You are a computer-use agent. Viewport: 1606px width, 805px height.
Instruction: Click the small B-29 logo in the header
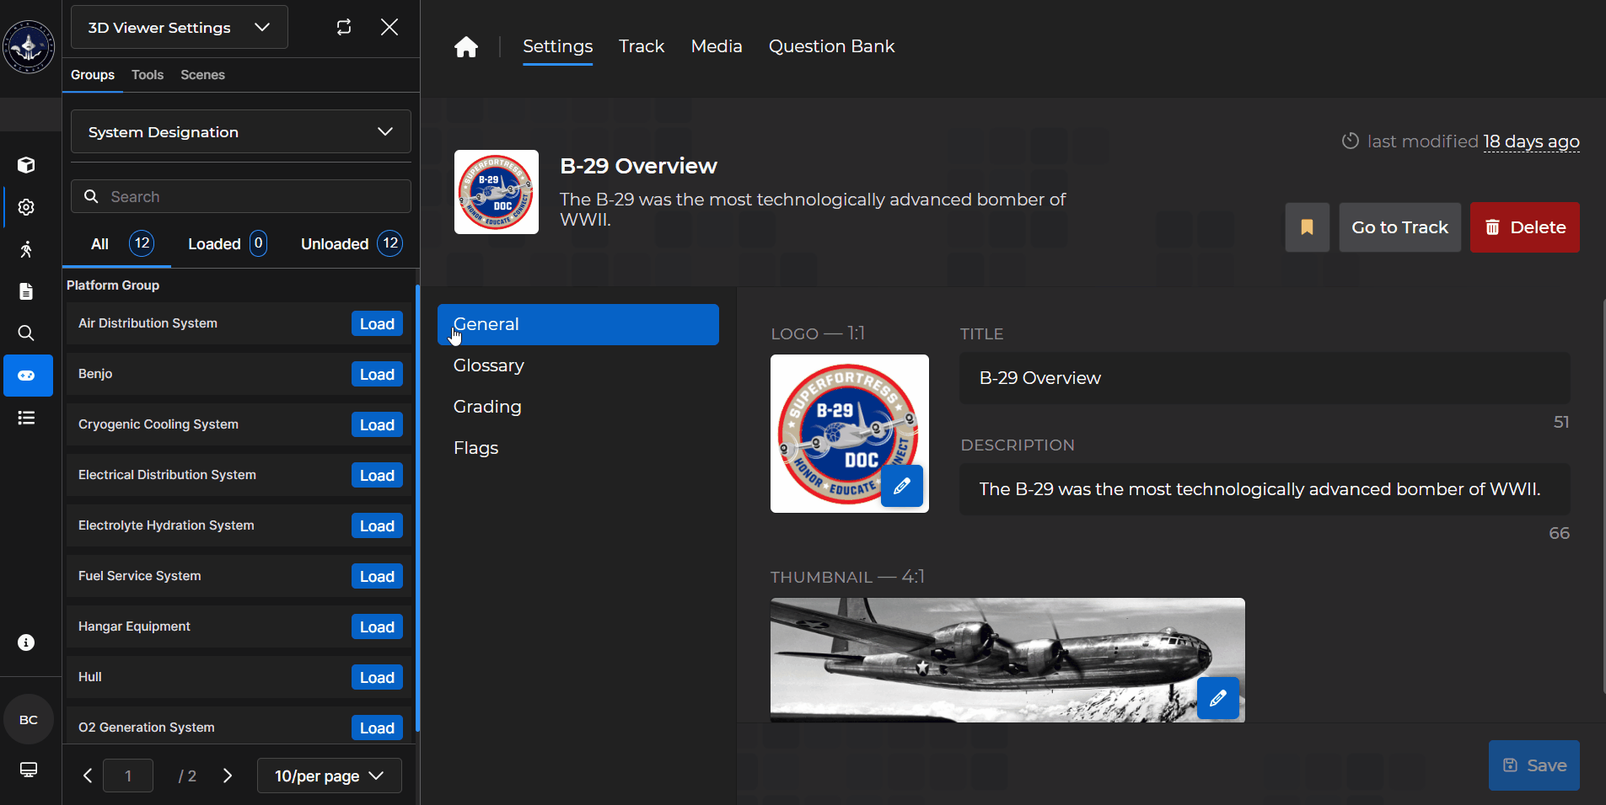tap(497, 192)
